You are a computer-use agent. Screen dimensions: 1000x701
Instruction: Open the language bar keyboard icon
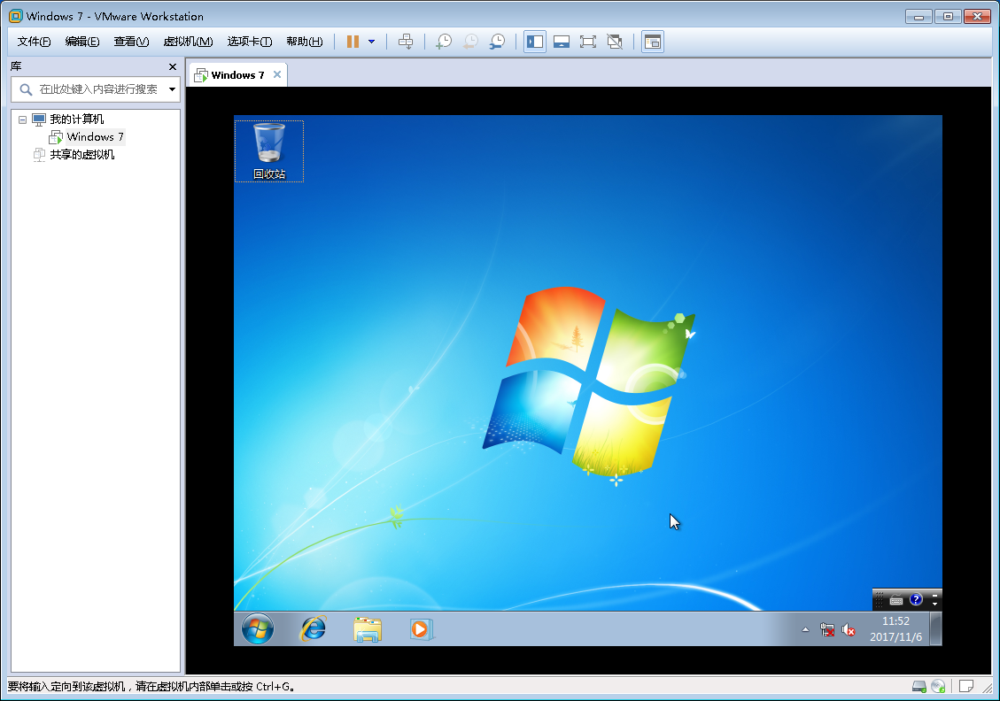pos(896,600)
